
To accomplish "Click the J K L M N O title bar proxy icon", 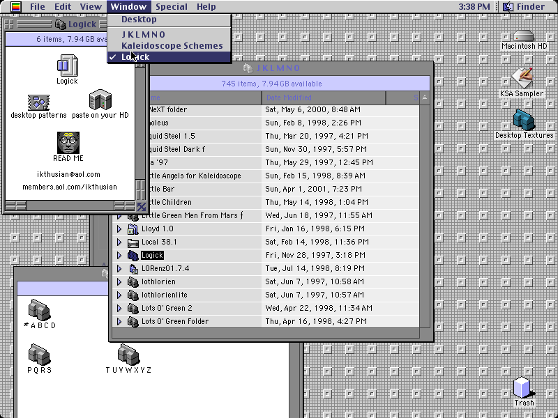I will point(248,68).
